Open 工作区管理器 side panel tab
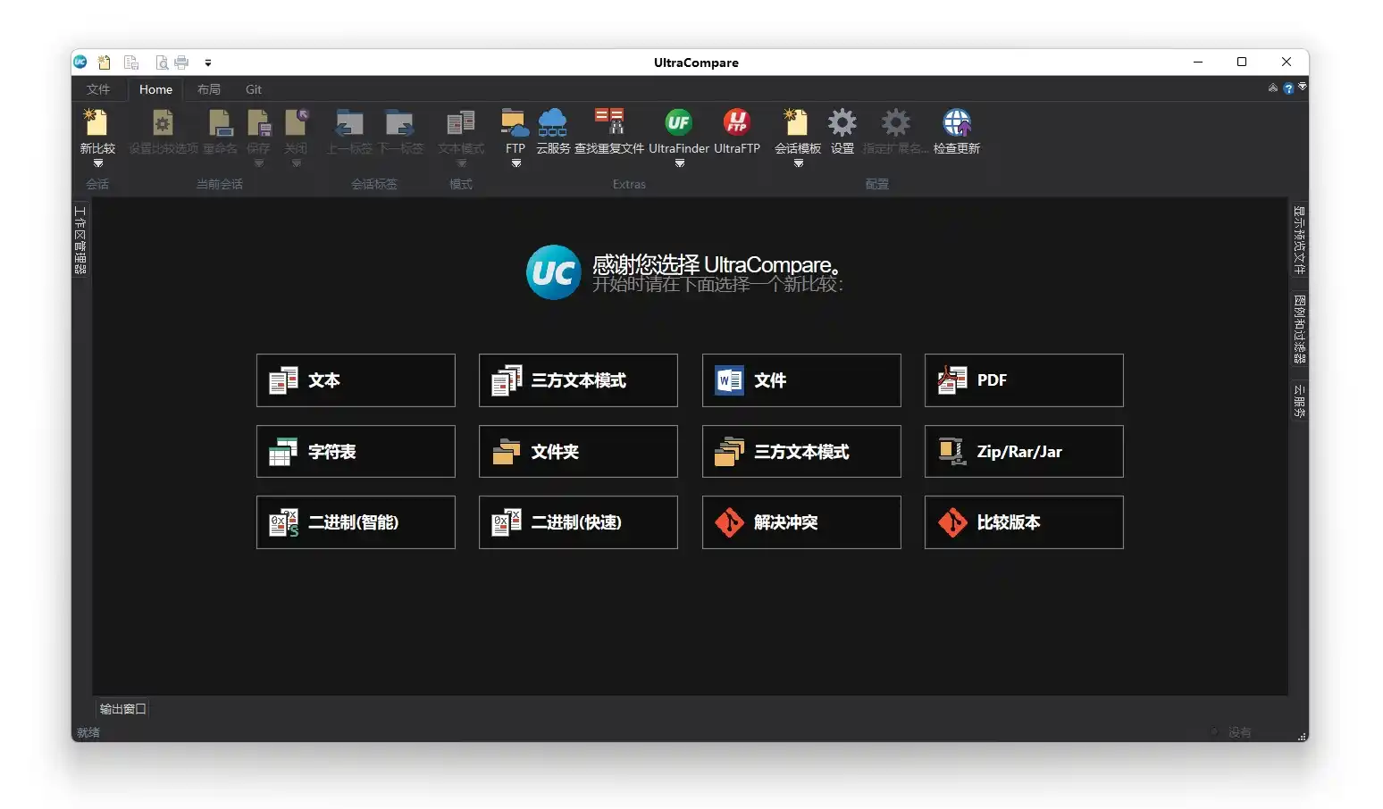This screenshot has height=809, width=1383. pyautogui.click(x=80, y=239)
